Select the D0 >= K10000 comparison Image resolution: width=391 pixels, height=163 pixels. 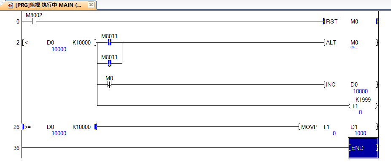pos(59,127)
